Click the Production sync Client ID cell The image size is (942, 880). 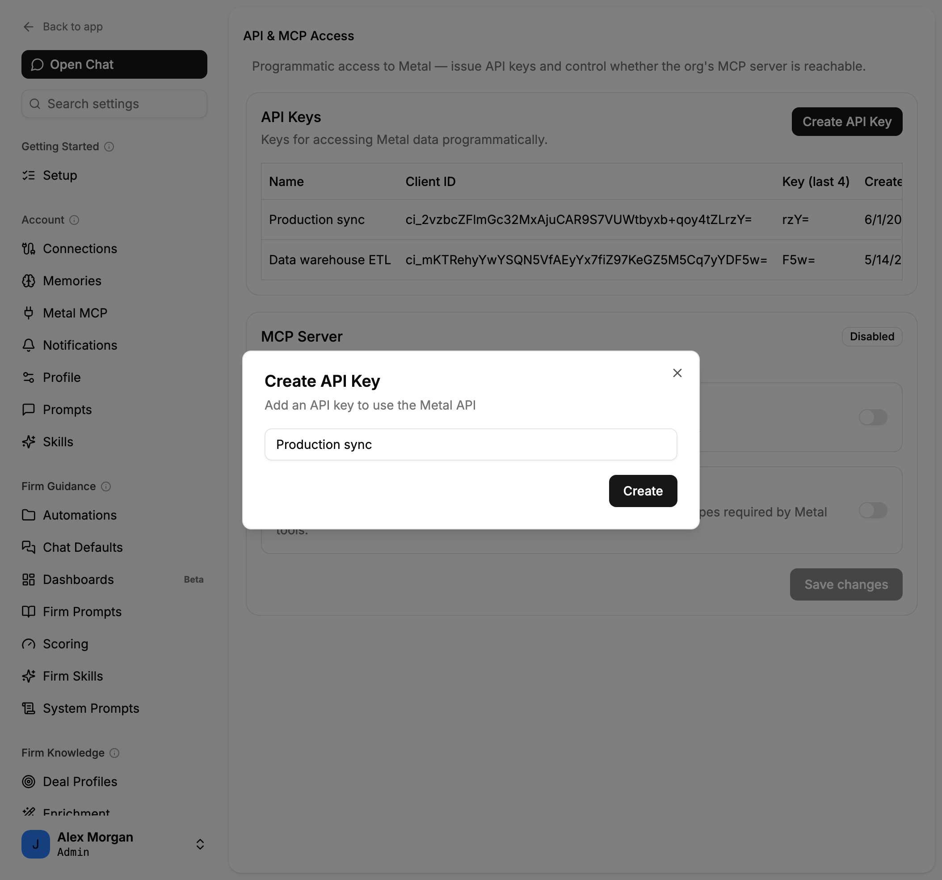pos(579,220)
